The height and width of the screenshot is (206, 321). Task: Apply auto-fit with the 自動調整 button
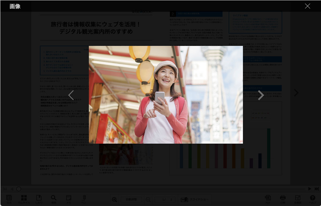(x=131, y=199)
